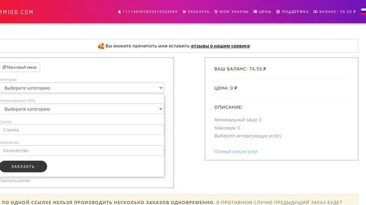Click the history icon beside МОИ ЗАКАЗЫ
Screen dimensions: 366x205
pyautogui.click(x=216, y=11)
